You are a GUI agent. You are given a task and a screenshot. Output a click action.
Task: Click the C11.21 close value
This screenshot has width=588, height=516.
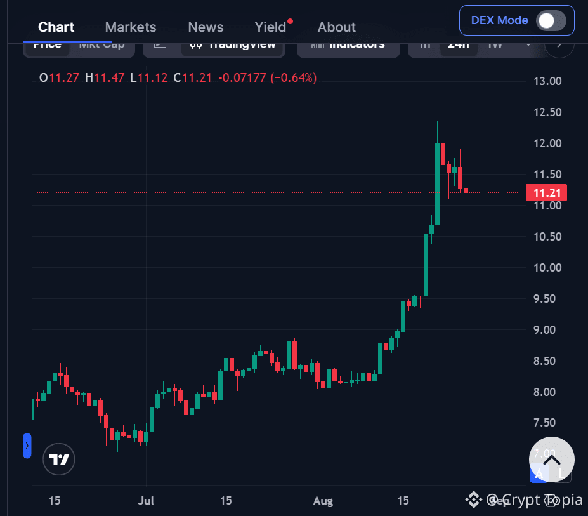click(193, 77)
